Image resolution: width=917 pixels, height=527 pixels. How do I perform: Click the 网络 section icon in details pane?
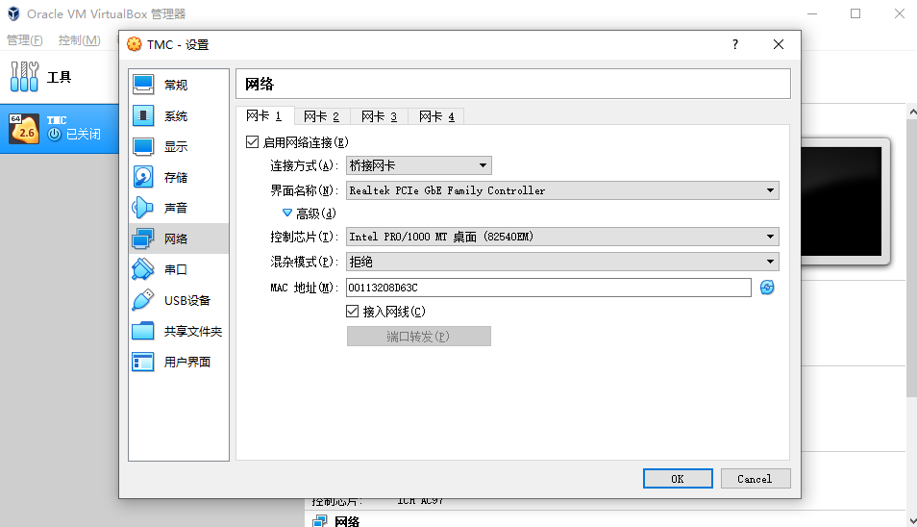(x=320, y=521)
